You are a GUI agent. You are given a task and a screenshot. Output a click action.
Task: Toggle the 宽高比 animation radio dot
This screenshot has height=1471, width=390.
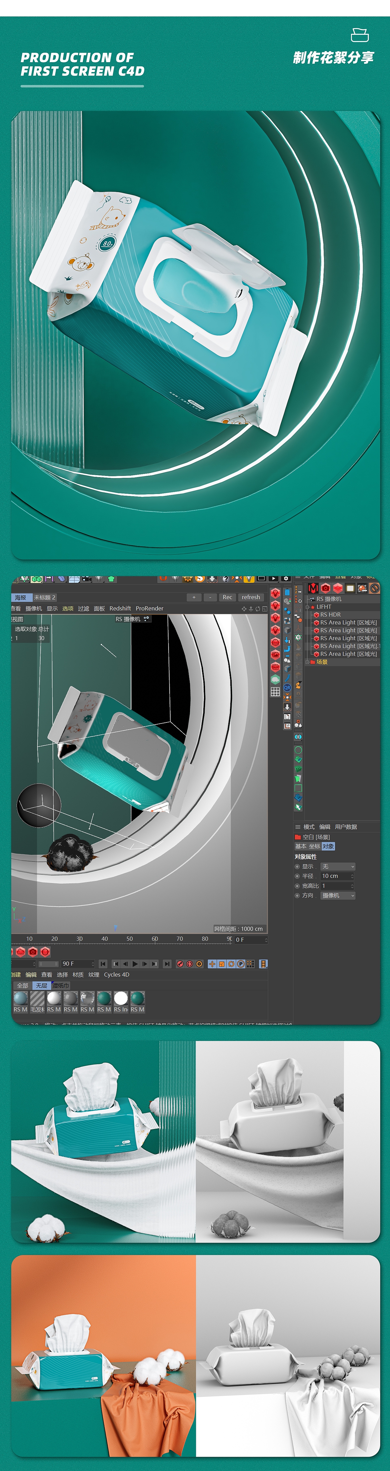(297, 886)
